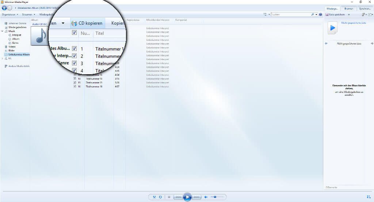Click the view options icon left of search
This screenshot has width=374, height=202.
265,15
